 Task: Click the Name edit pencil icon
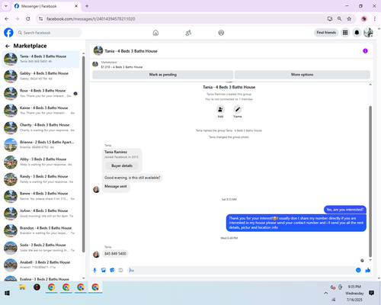pyautogui.click(x=238, y=110)
